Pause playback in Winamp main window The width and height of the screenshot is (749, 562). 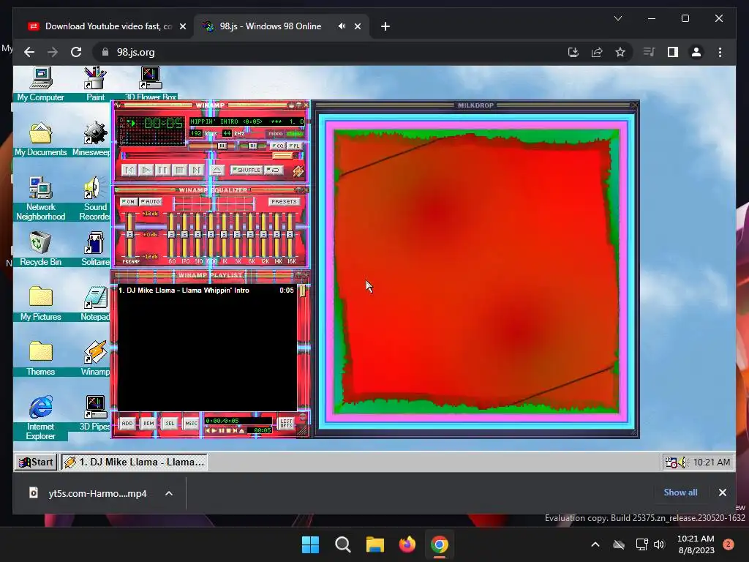[x=163, y=170]
